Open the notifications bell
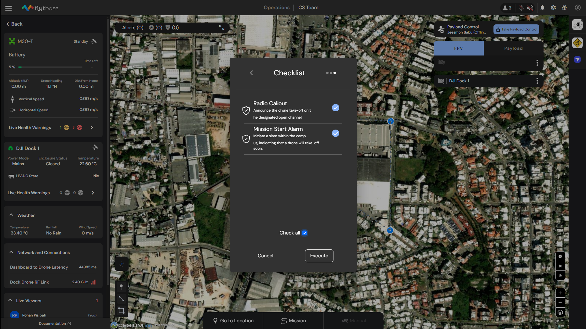Viewport: 586px width, 329px height. (542, 8)
